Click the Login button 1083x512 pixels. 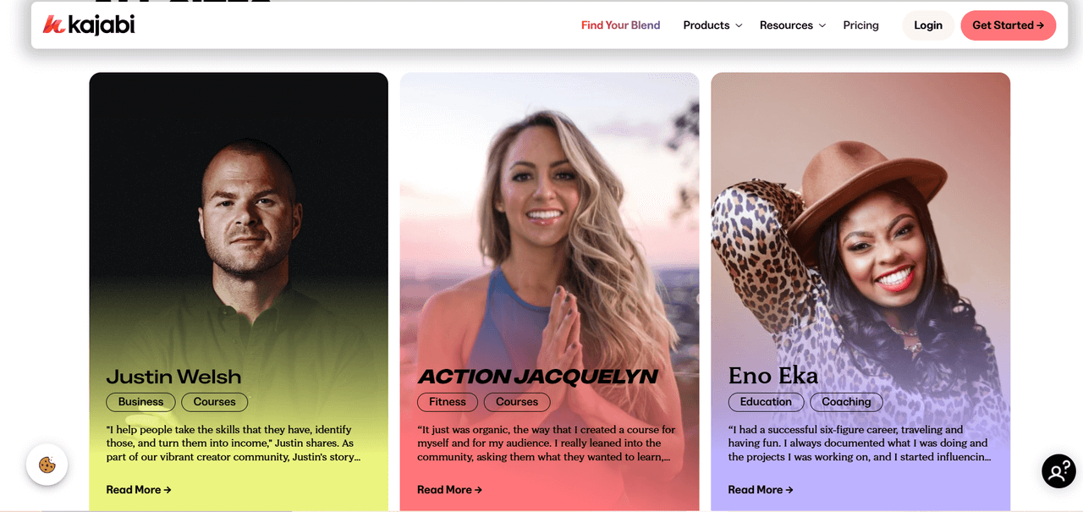[928, 25]
